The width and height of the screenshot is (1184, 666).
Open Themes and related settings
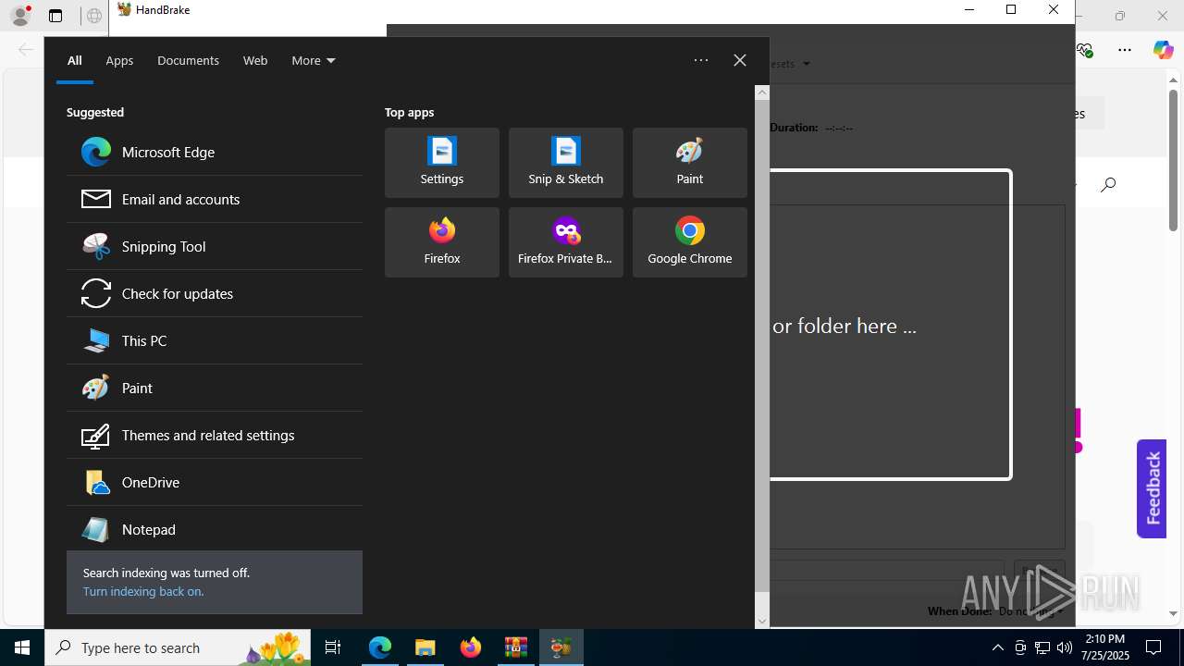[x=215, y=436]
